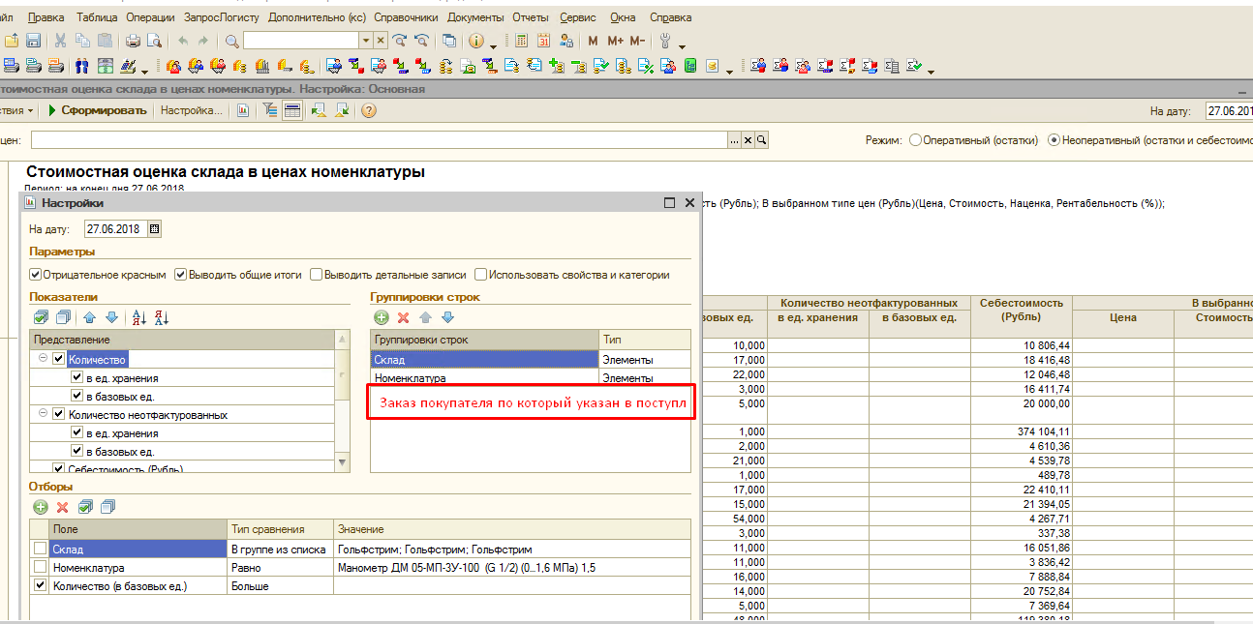Click the Настройка... button in report toolbar
Viewport: 1253px width, 624px height.
click(x=191, y=110)
